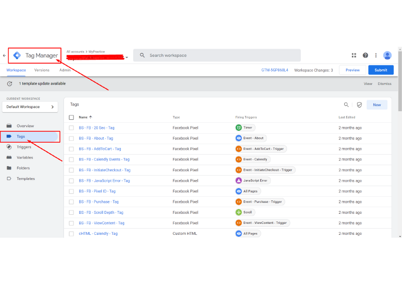This screenshot has height=284, width=402.
Task: Open Variables in the sidebar
Action: (25, 158)
